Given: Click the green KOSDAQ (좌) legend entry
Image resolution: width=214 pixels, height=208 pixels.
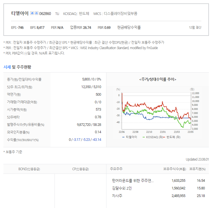Looking at the screenshot, I should pos(153,137).
